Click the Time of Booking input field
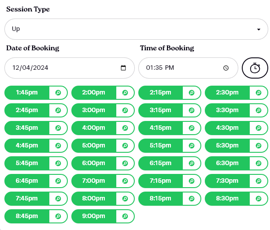270x230 pixels. coord(181,68)
